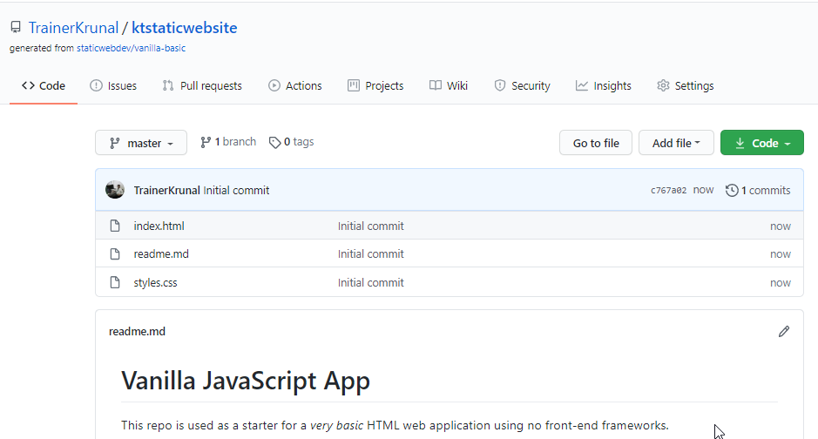Open the styles.css file
Screen dimensions: 818x439
point(155,282)
